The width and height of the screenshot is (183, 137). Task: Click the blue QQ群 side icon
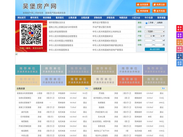tap(179, 56)
